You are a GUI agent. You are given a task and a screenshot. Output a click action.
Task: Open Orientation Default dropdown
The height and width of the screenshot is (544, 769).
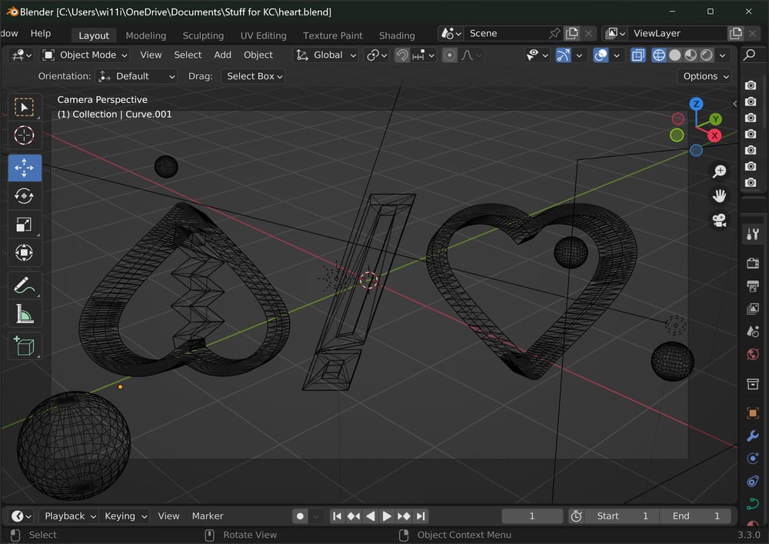click(x=137, y=76)
